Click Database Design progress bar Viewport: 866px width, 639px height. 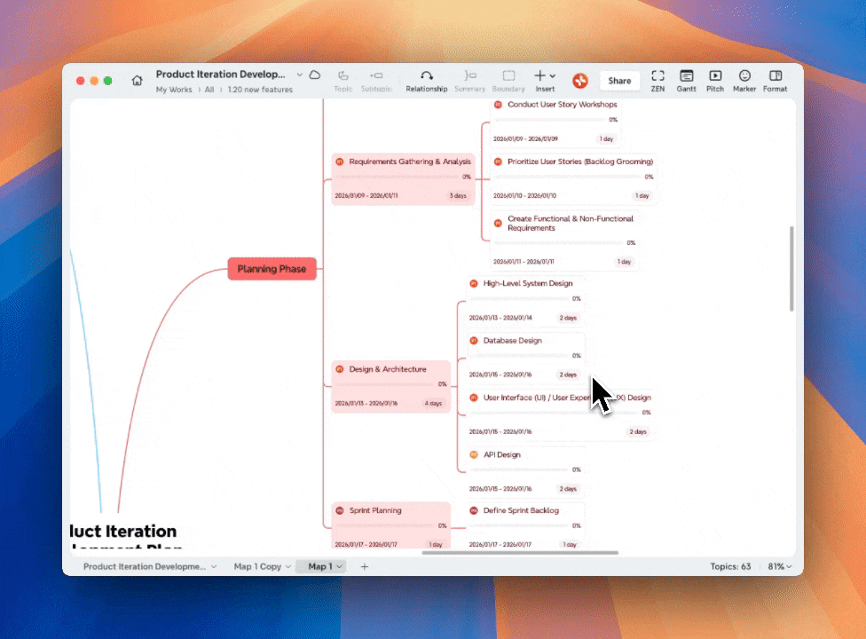[519, 356]
